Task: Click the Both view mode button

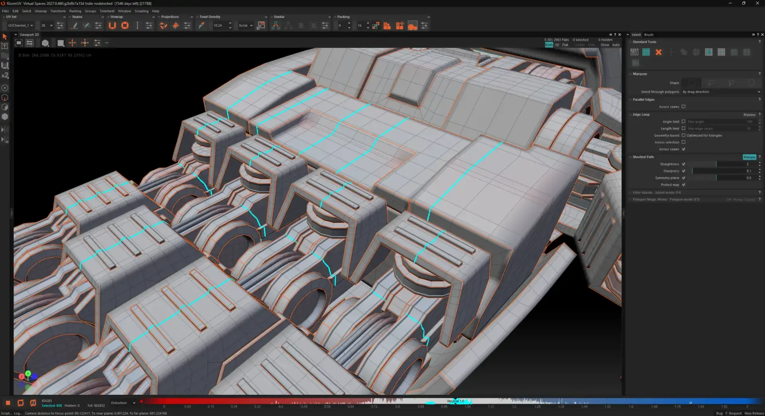Action: (549, 45)
